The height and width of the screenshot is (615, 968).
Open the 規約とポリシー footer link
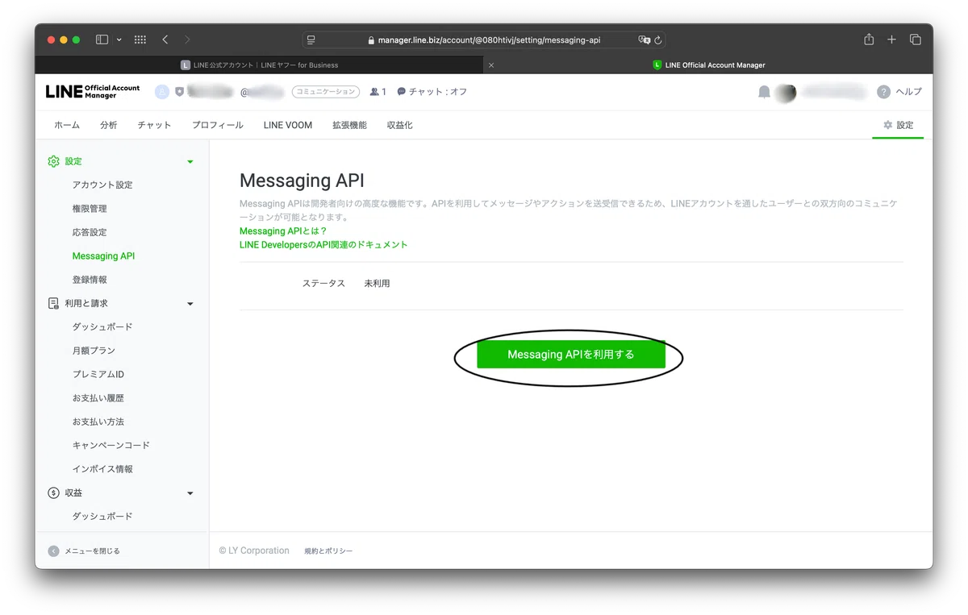click(x=328, y=551)
